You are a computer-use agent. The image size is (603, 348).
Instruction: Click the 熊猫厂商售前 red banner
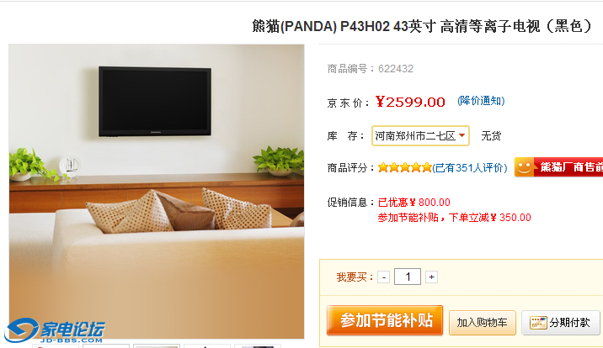[x=558, y=167]
